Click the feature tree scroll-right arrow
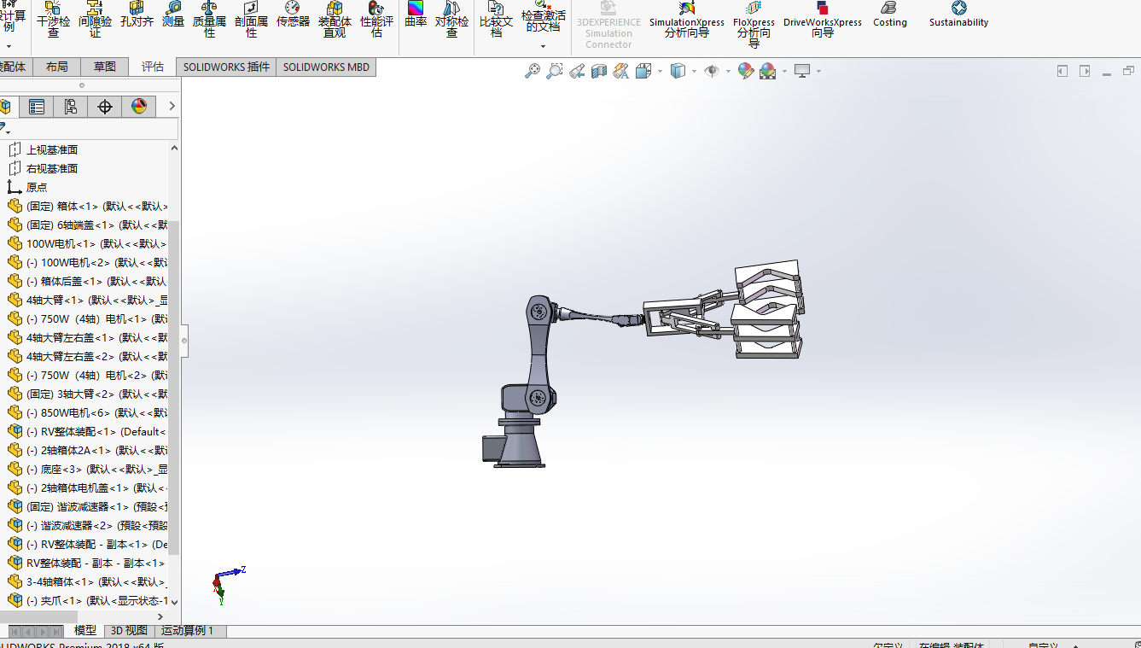This screenshot has width=1141, height=648. point(160,616)
